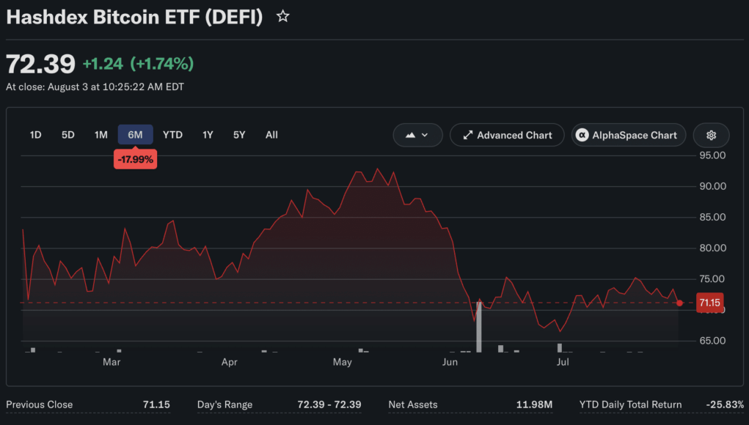Screen dimensions: 749x425
Task: Open chart type dropdown with mountain icon
Action: (x=417, y=135)
